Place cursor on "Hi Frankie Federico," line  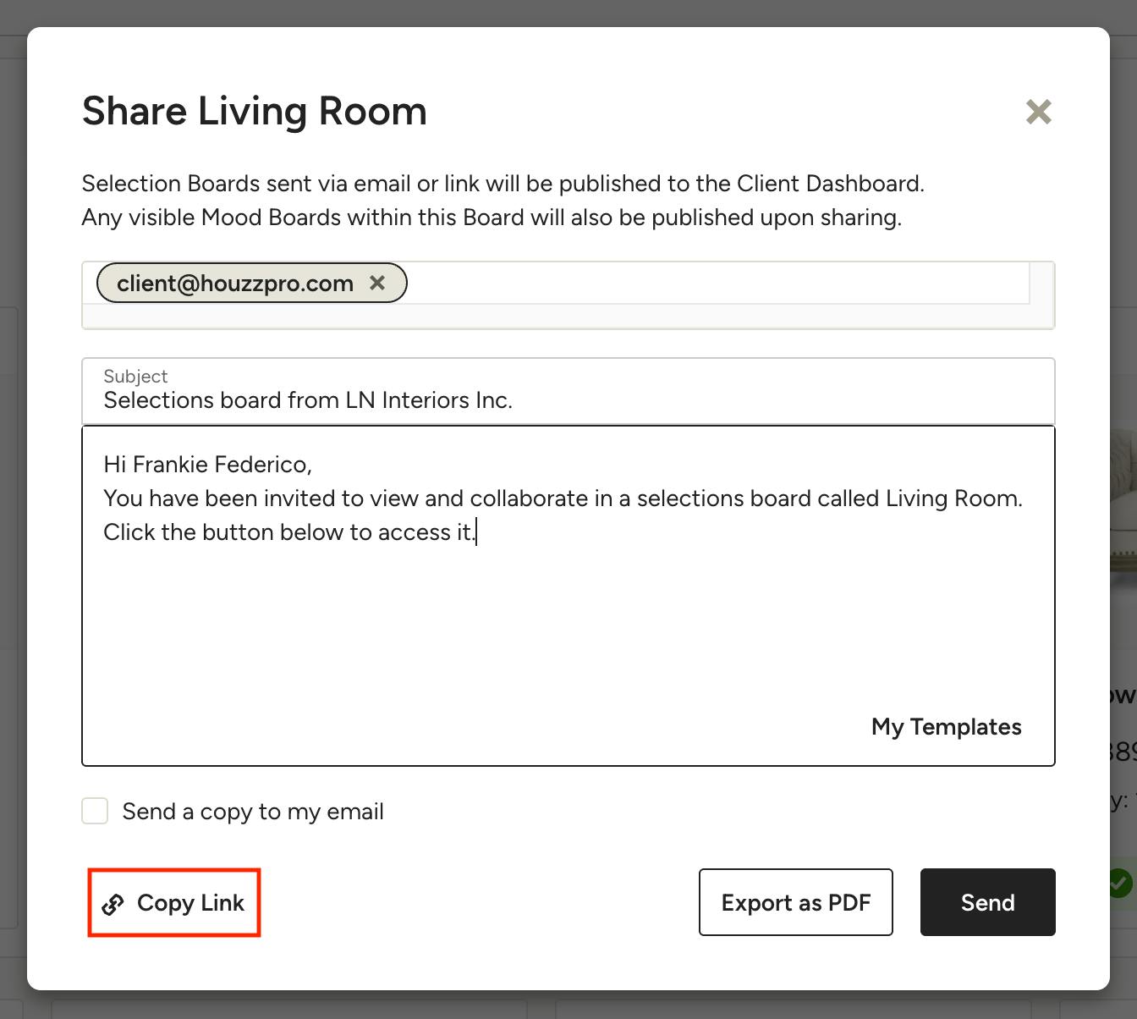tap(207, 465)
